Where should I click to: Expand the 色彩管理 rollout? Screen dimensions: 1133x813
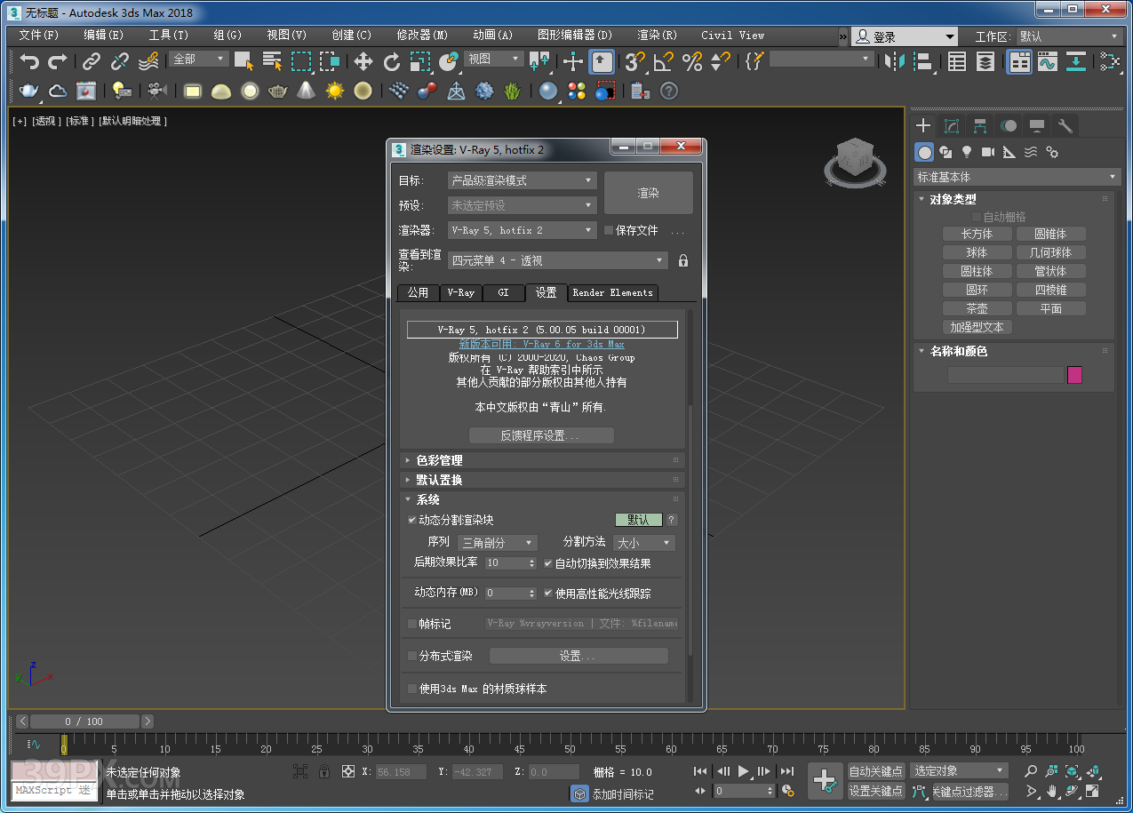pos(542,460)
